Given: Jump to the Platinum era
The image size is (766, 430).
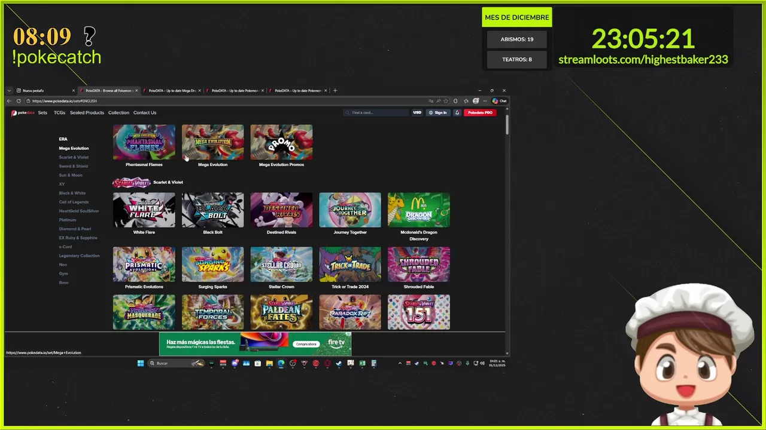Looking at the screenshot, I should tap(68, 220).
